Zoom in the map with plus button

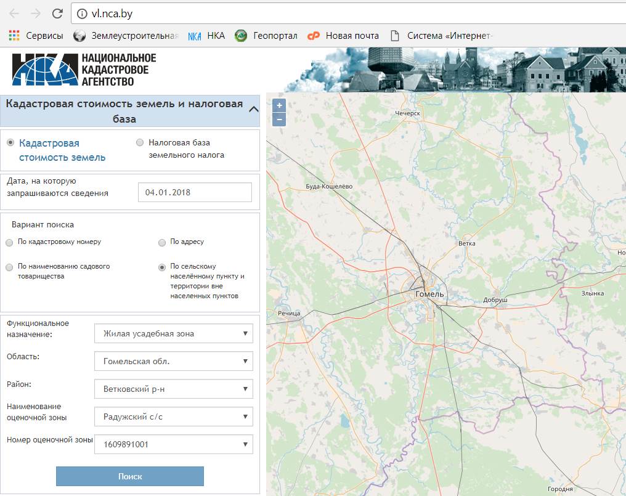click(279, 105)
